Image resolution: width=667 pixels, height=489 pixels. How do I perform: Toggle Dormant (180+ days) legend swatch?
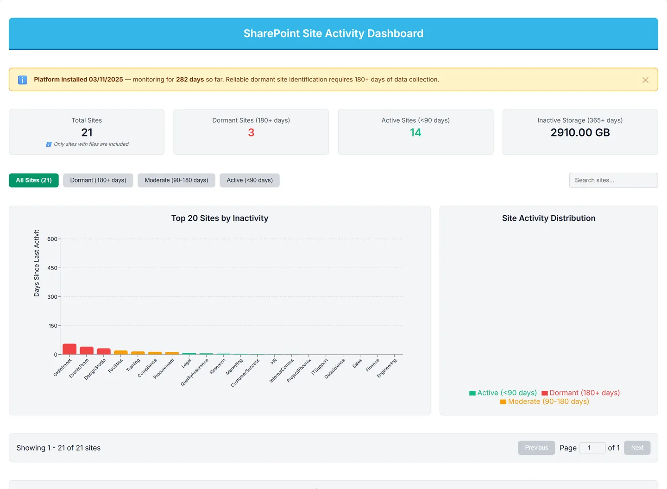click(545, 393)
